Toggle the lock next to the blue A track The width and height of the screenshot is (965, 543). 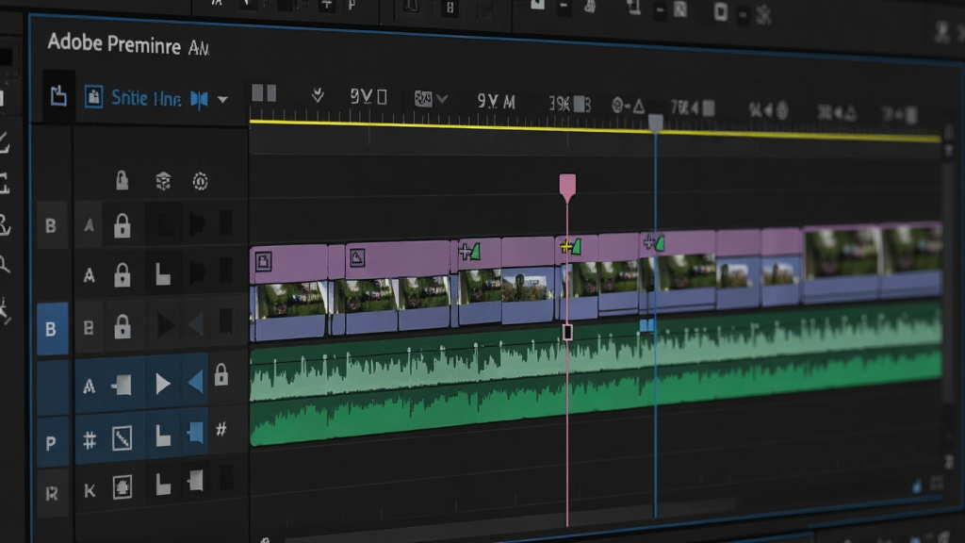point(221,373)
